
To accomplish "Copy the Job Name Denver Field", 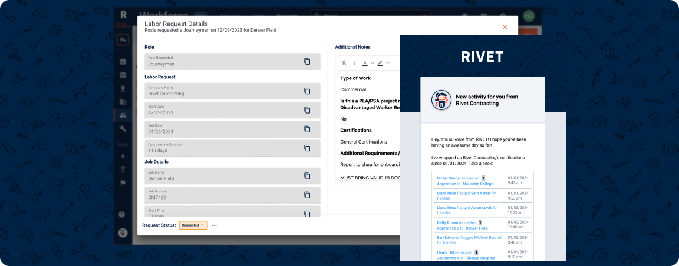I will pos(307,175).
